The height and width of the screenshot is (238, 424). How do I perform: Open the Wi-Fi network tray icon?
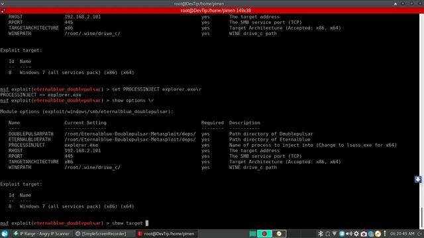point(335,233)
